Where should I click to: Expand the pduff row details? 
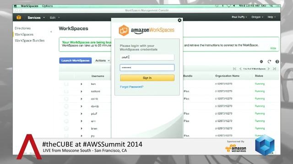pos(81,114)
